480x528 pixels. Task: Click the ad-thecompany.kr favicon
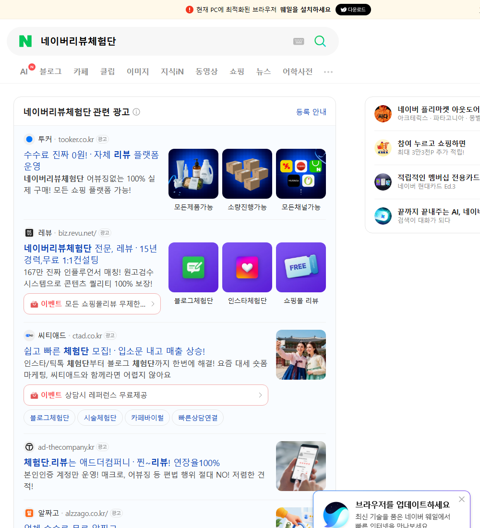coord(29,447)
